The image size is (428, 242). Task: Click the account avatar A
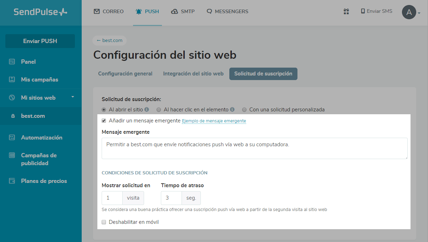[x=409, y=12]
